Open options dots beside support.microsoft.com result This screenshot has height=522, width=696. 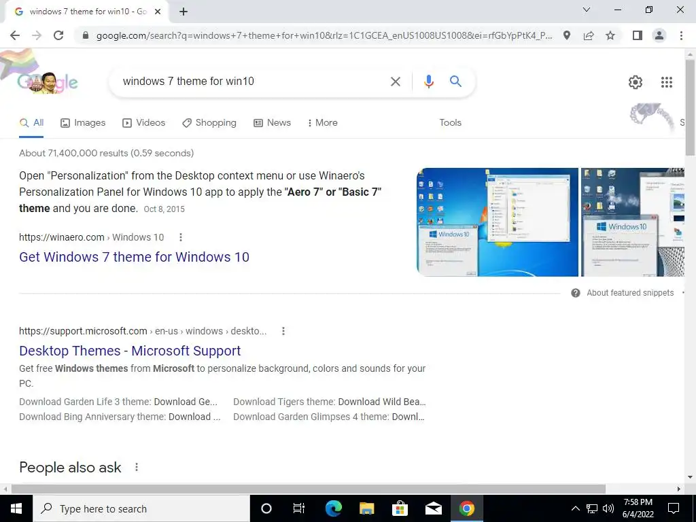[283, 331]
